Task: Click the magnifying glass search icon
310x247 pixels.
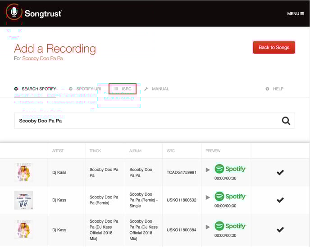Action: [x=286, y=121]
